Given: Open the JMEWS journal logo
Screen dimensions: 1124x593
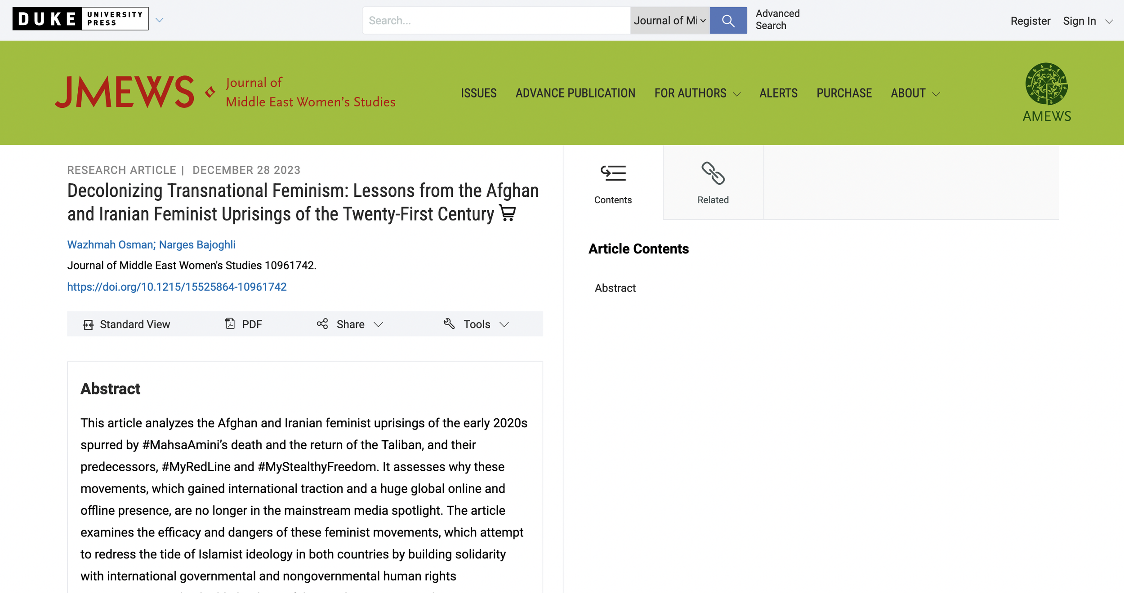Looking at the screenshot, I should point(225,92).
